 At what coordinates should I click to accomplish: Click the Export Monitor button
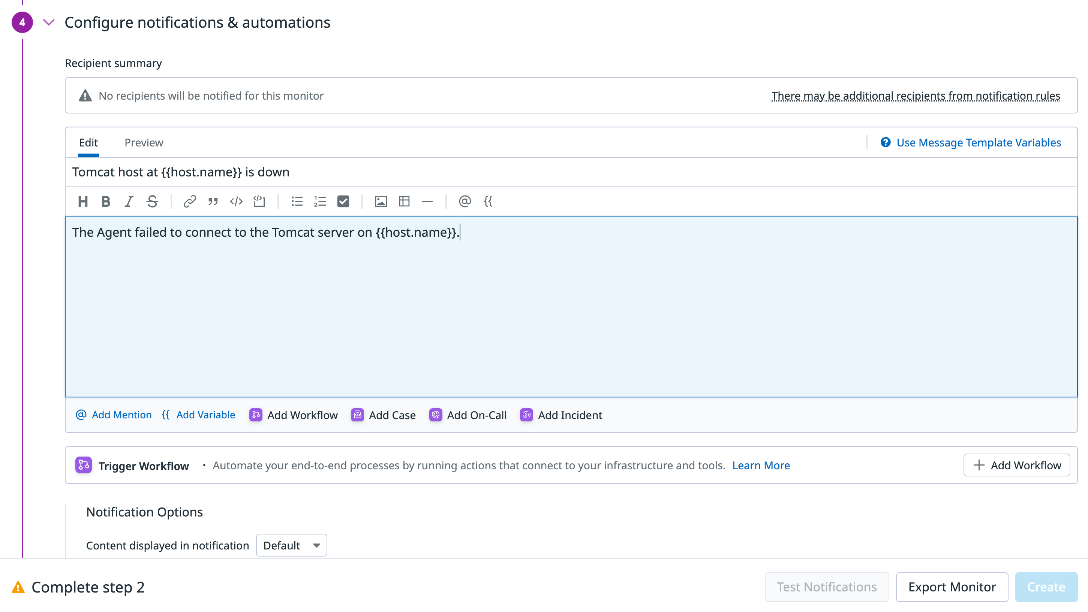[952, 587]
